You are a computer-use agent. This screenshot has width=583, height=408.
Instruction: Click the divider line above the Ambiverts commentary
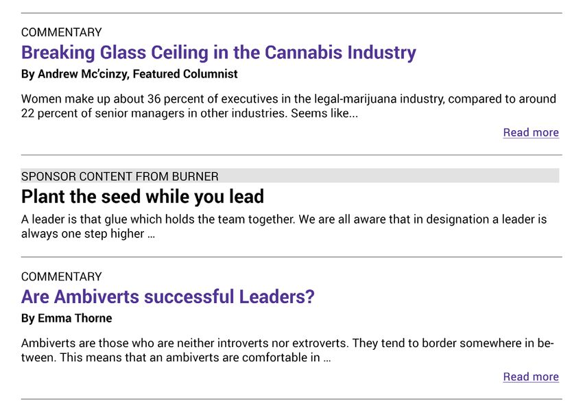click(291, 256)
